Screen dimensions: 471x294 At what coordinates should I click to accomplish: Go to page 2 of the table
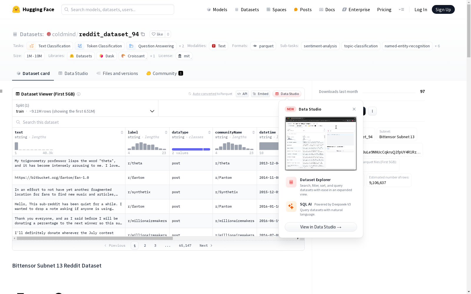tap(145, 245)
